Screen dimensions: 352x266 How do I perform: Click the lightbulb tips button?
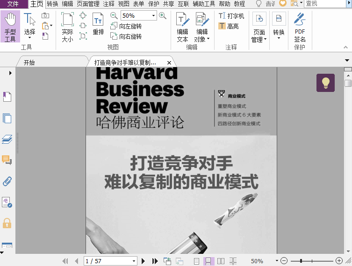325,83
